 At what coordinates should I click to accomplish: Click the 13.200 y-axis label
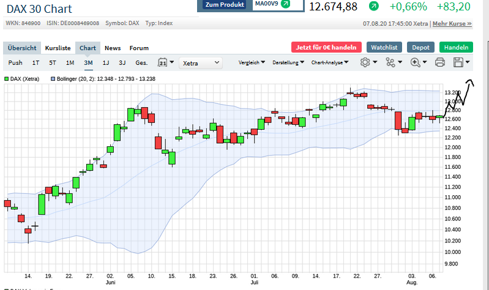[x=452, y=92]
